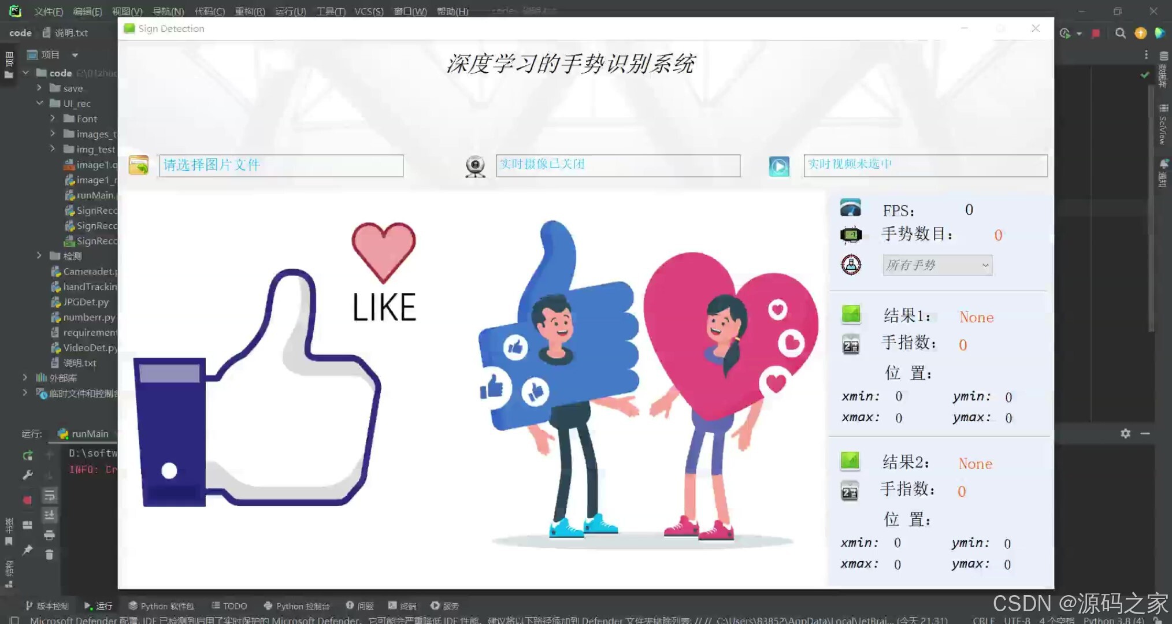1172x624 pixels.
Task: Click the red stop icon in run panel
Action: point(27,500)
